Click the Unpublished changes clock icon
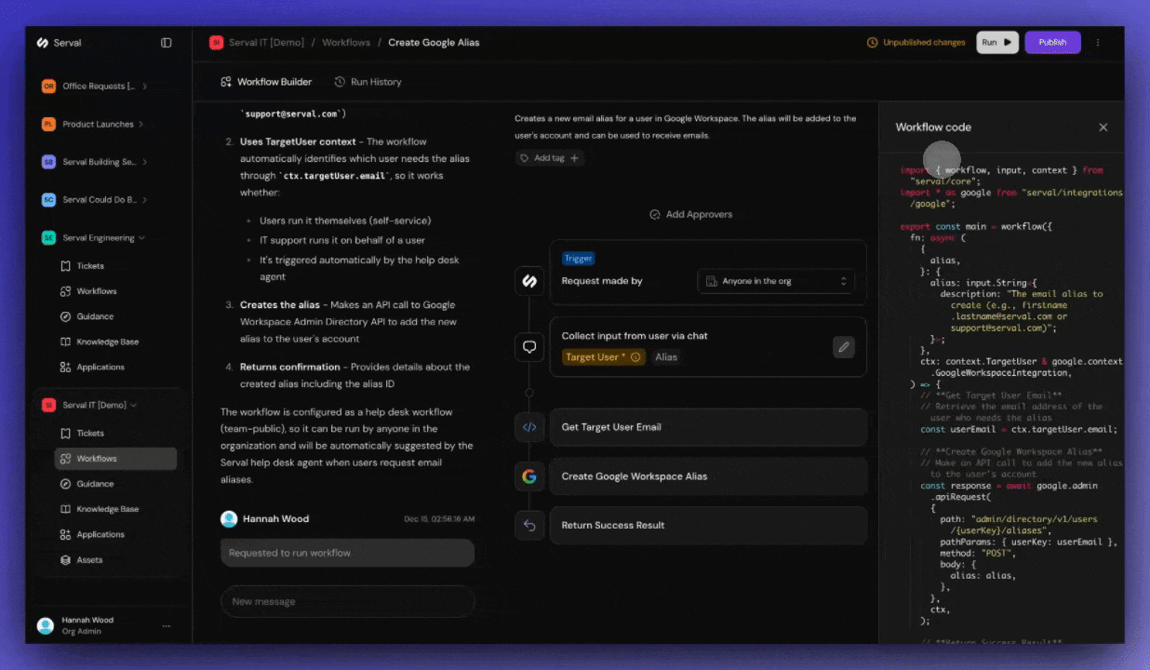Image resolution: width=1150 pixels, height=670 pixels. tap(872, 42)
